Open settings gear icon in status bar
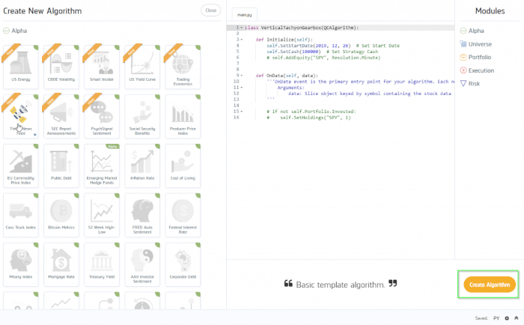The image size is (524, 325). (507, 318)
